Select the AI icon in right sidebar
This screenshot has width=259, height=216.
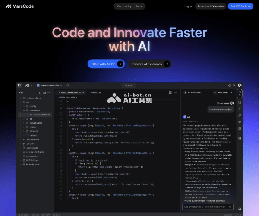click(x=240, y=93)
